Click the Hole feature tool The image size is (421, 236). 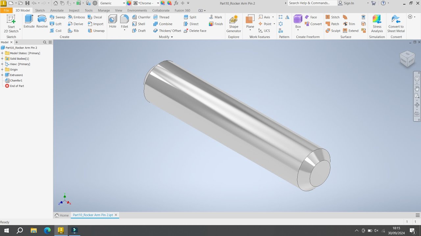tap(112, 21)
